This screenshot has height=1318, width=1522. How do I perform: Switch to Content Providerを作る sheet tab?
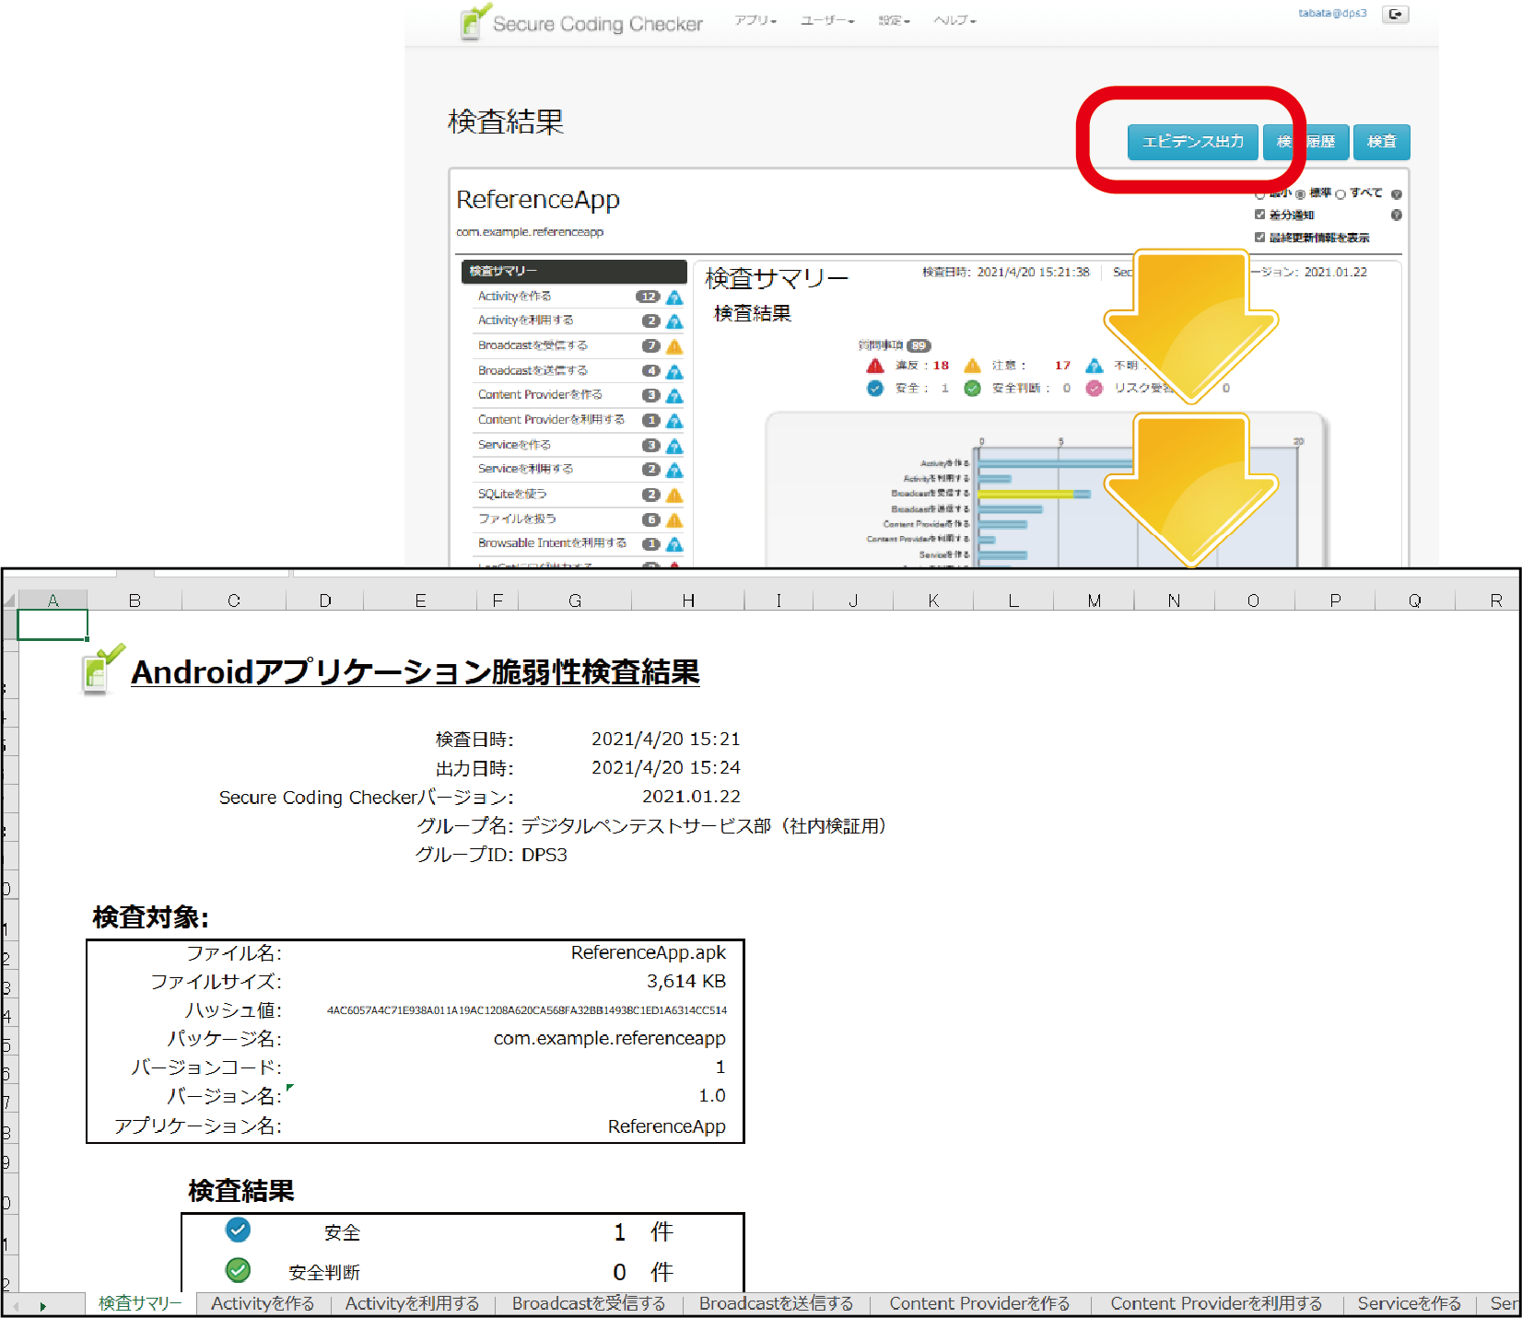[979, 1303]
